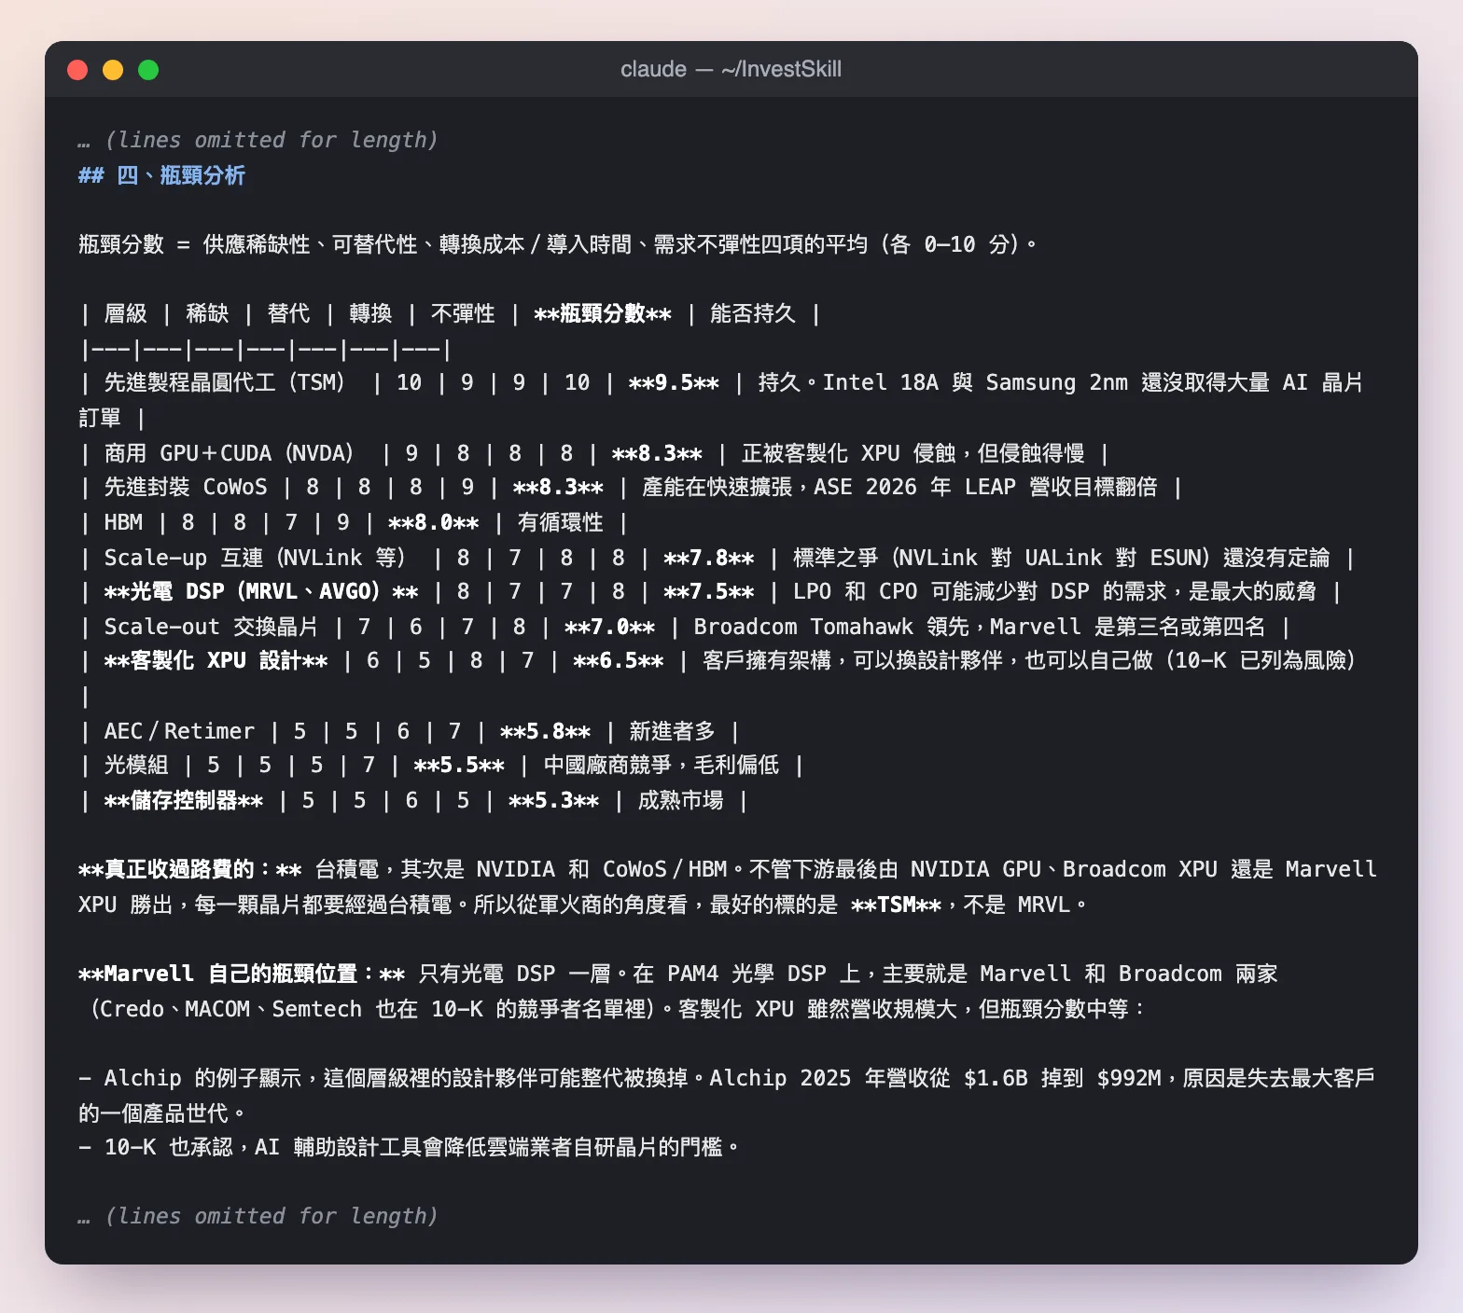Click the bold text **Marvell 自己的瓶頸位置:**

pos(242,974)
